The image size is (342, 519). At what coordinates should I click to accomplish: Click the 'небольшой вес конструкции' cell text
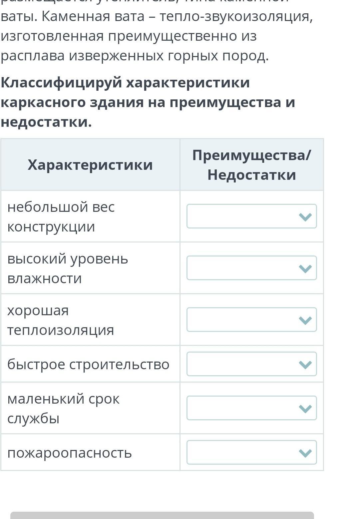(x=61, y=217)
